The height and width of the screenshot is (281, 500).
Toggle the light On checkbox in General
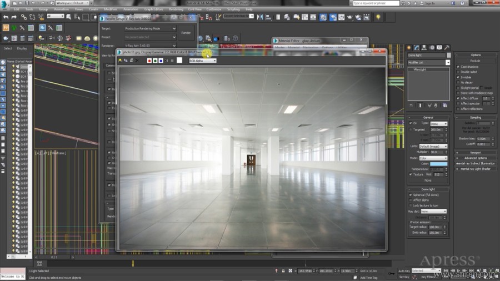(x=411, y=123)
